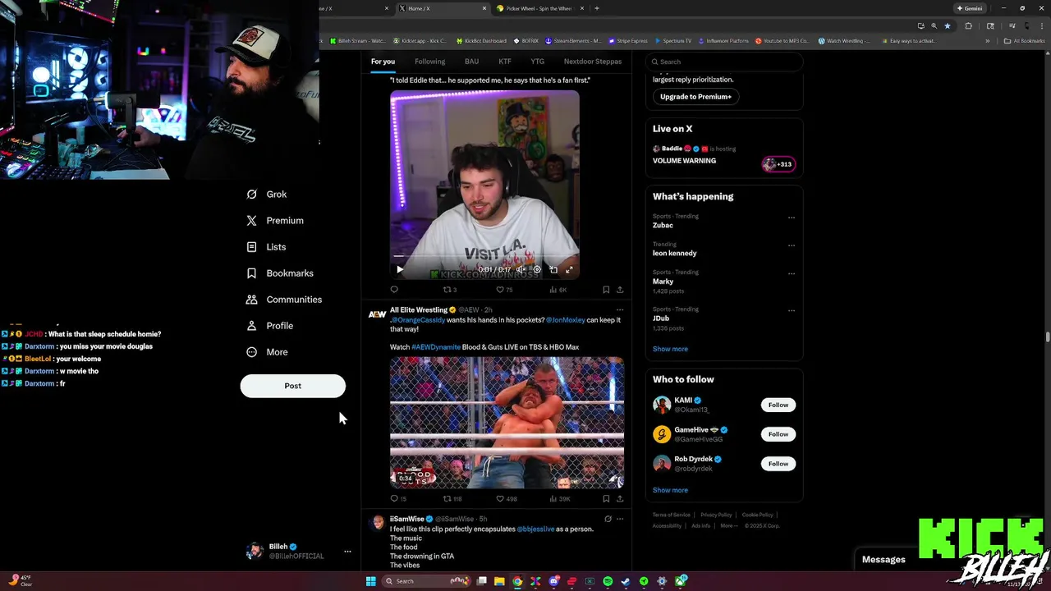Open video settings gear on Adin Ross clip
This screenshot has width=1051, height=591.
click(x=537, y=269)
